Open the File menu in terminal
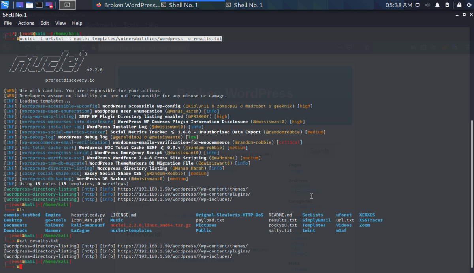The image size is (474, 273). tap(8, 23)
